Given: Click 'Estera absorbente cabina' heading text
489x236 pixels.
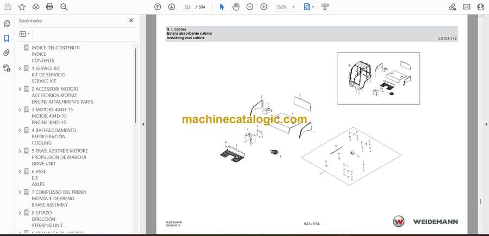Looking at the screenshot, I should click(x=189, y=33).
